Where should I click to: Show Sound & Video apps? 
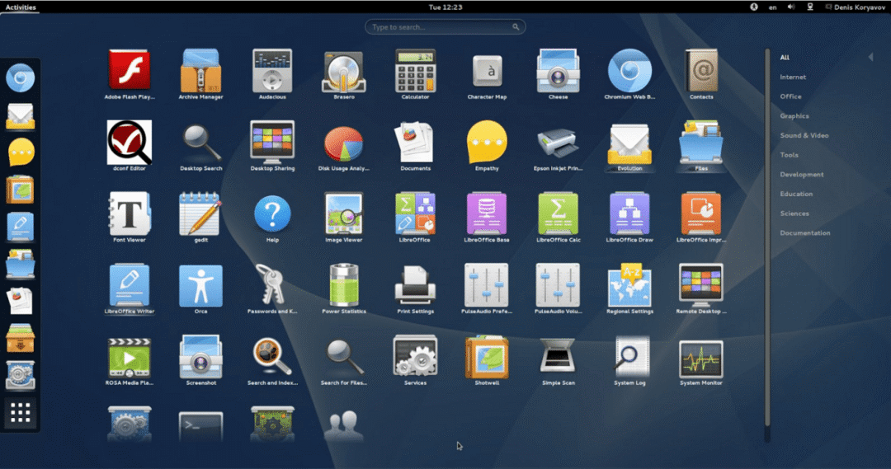pyautogui.click(x=804, y=136)
